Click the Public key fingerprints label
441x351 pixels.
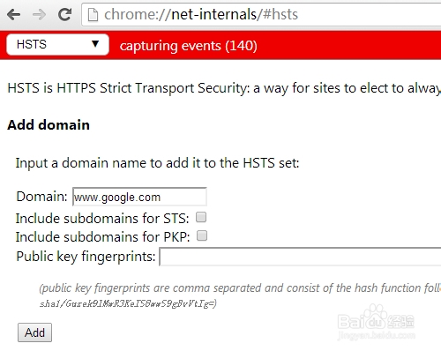point(86,257)
